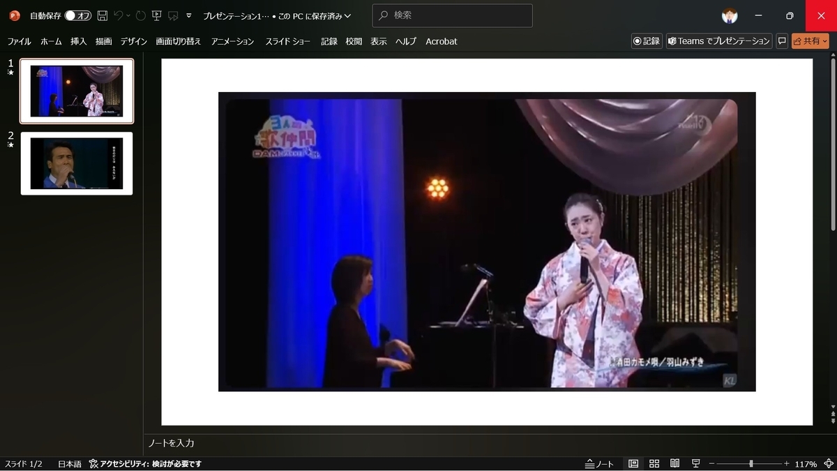Image resolution: width=837 pixels, height=471 pixels.
Task: Click transition star icon under slide 1
Action: (10, 73)
